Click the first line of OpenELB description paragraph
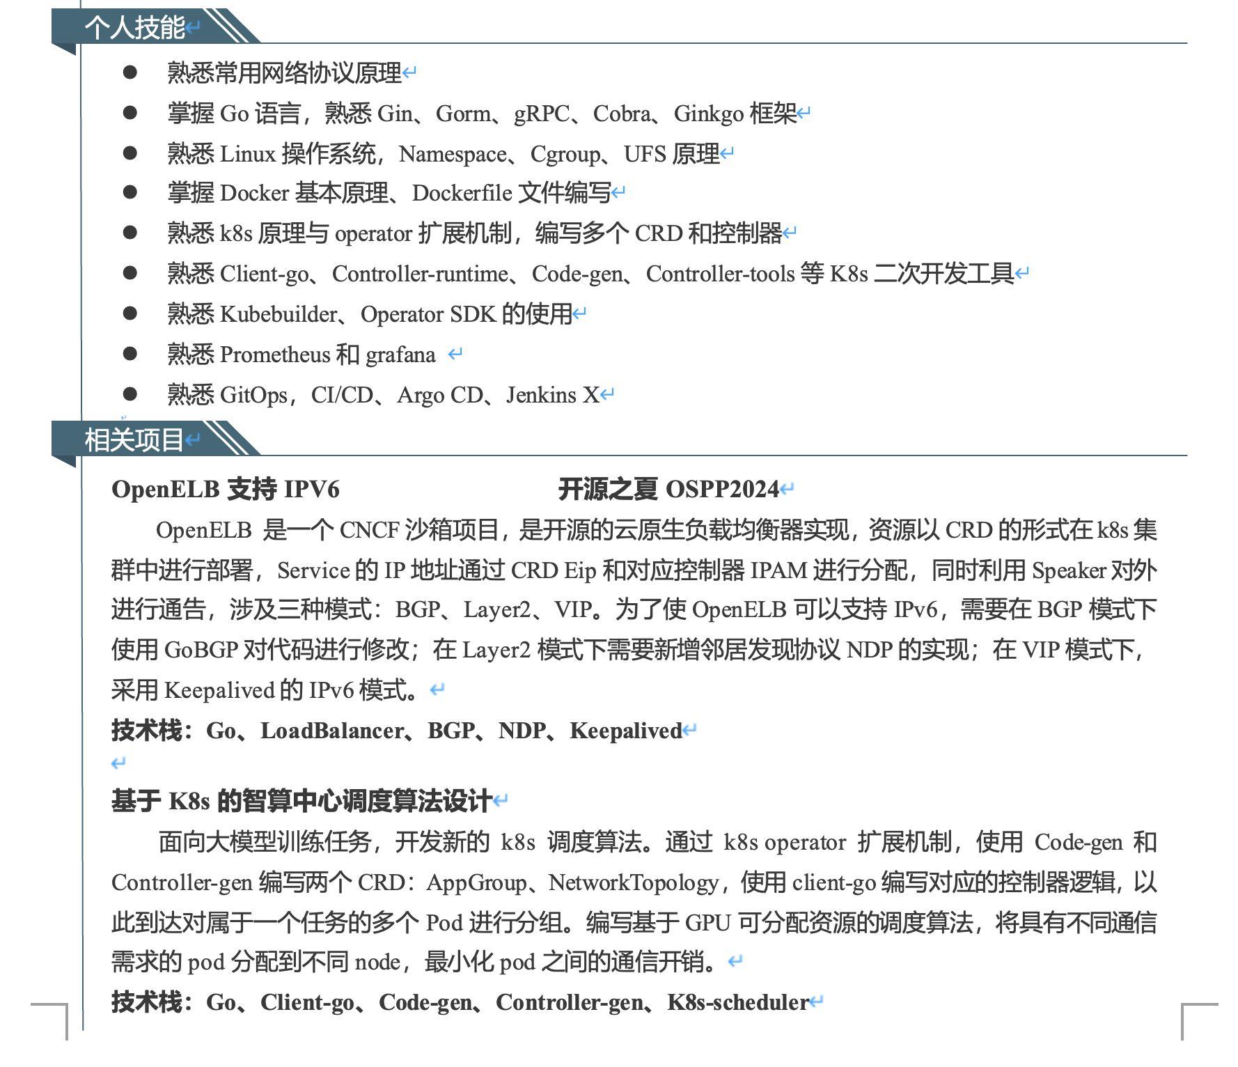 coord(655,530)
